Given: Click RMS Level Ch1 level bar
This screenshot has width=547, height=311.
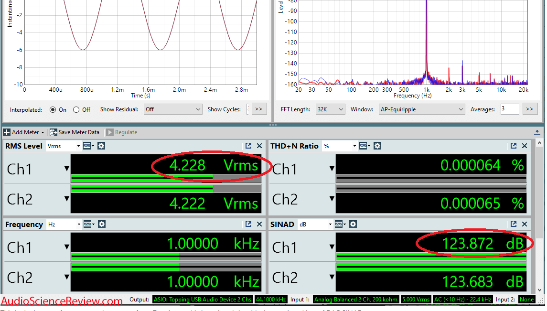Looking at the screenshot, I should [x=166, y=178].
